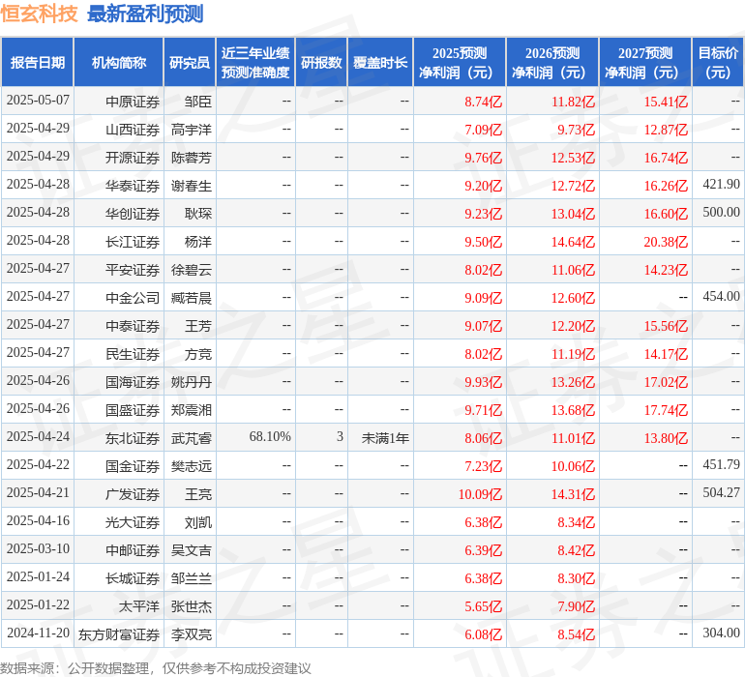The image size is (745, 677).
Task: Click the institution 国盛证券
Action: coord(133,410)
